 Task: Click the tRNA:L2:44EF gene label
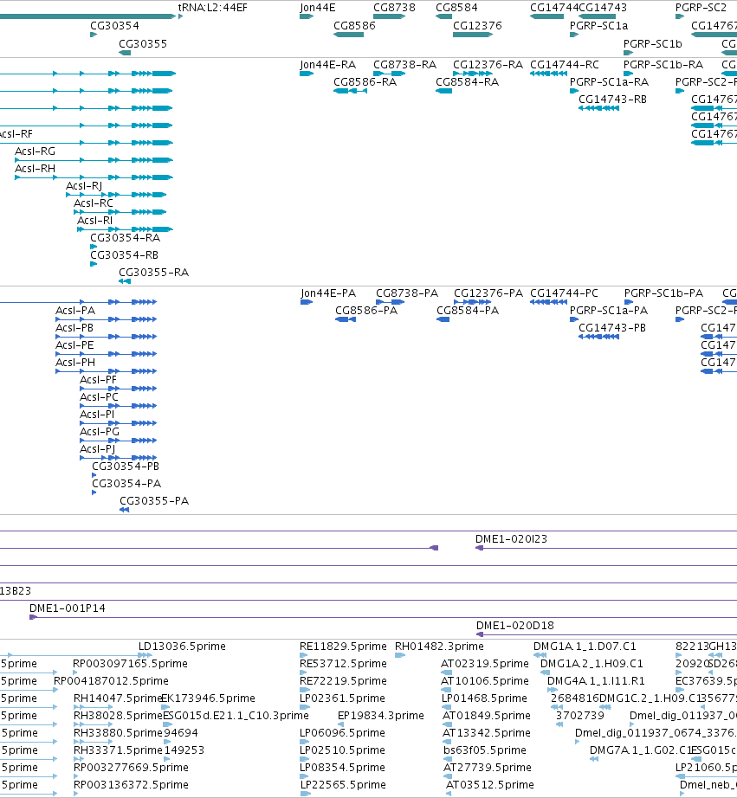click(x=212, y=8)
